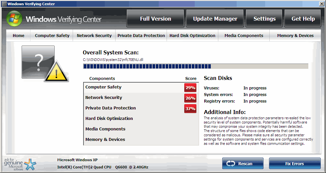Close the Windows Verifying Center window
The image size is (326, 173).
tap(321, 4)
